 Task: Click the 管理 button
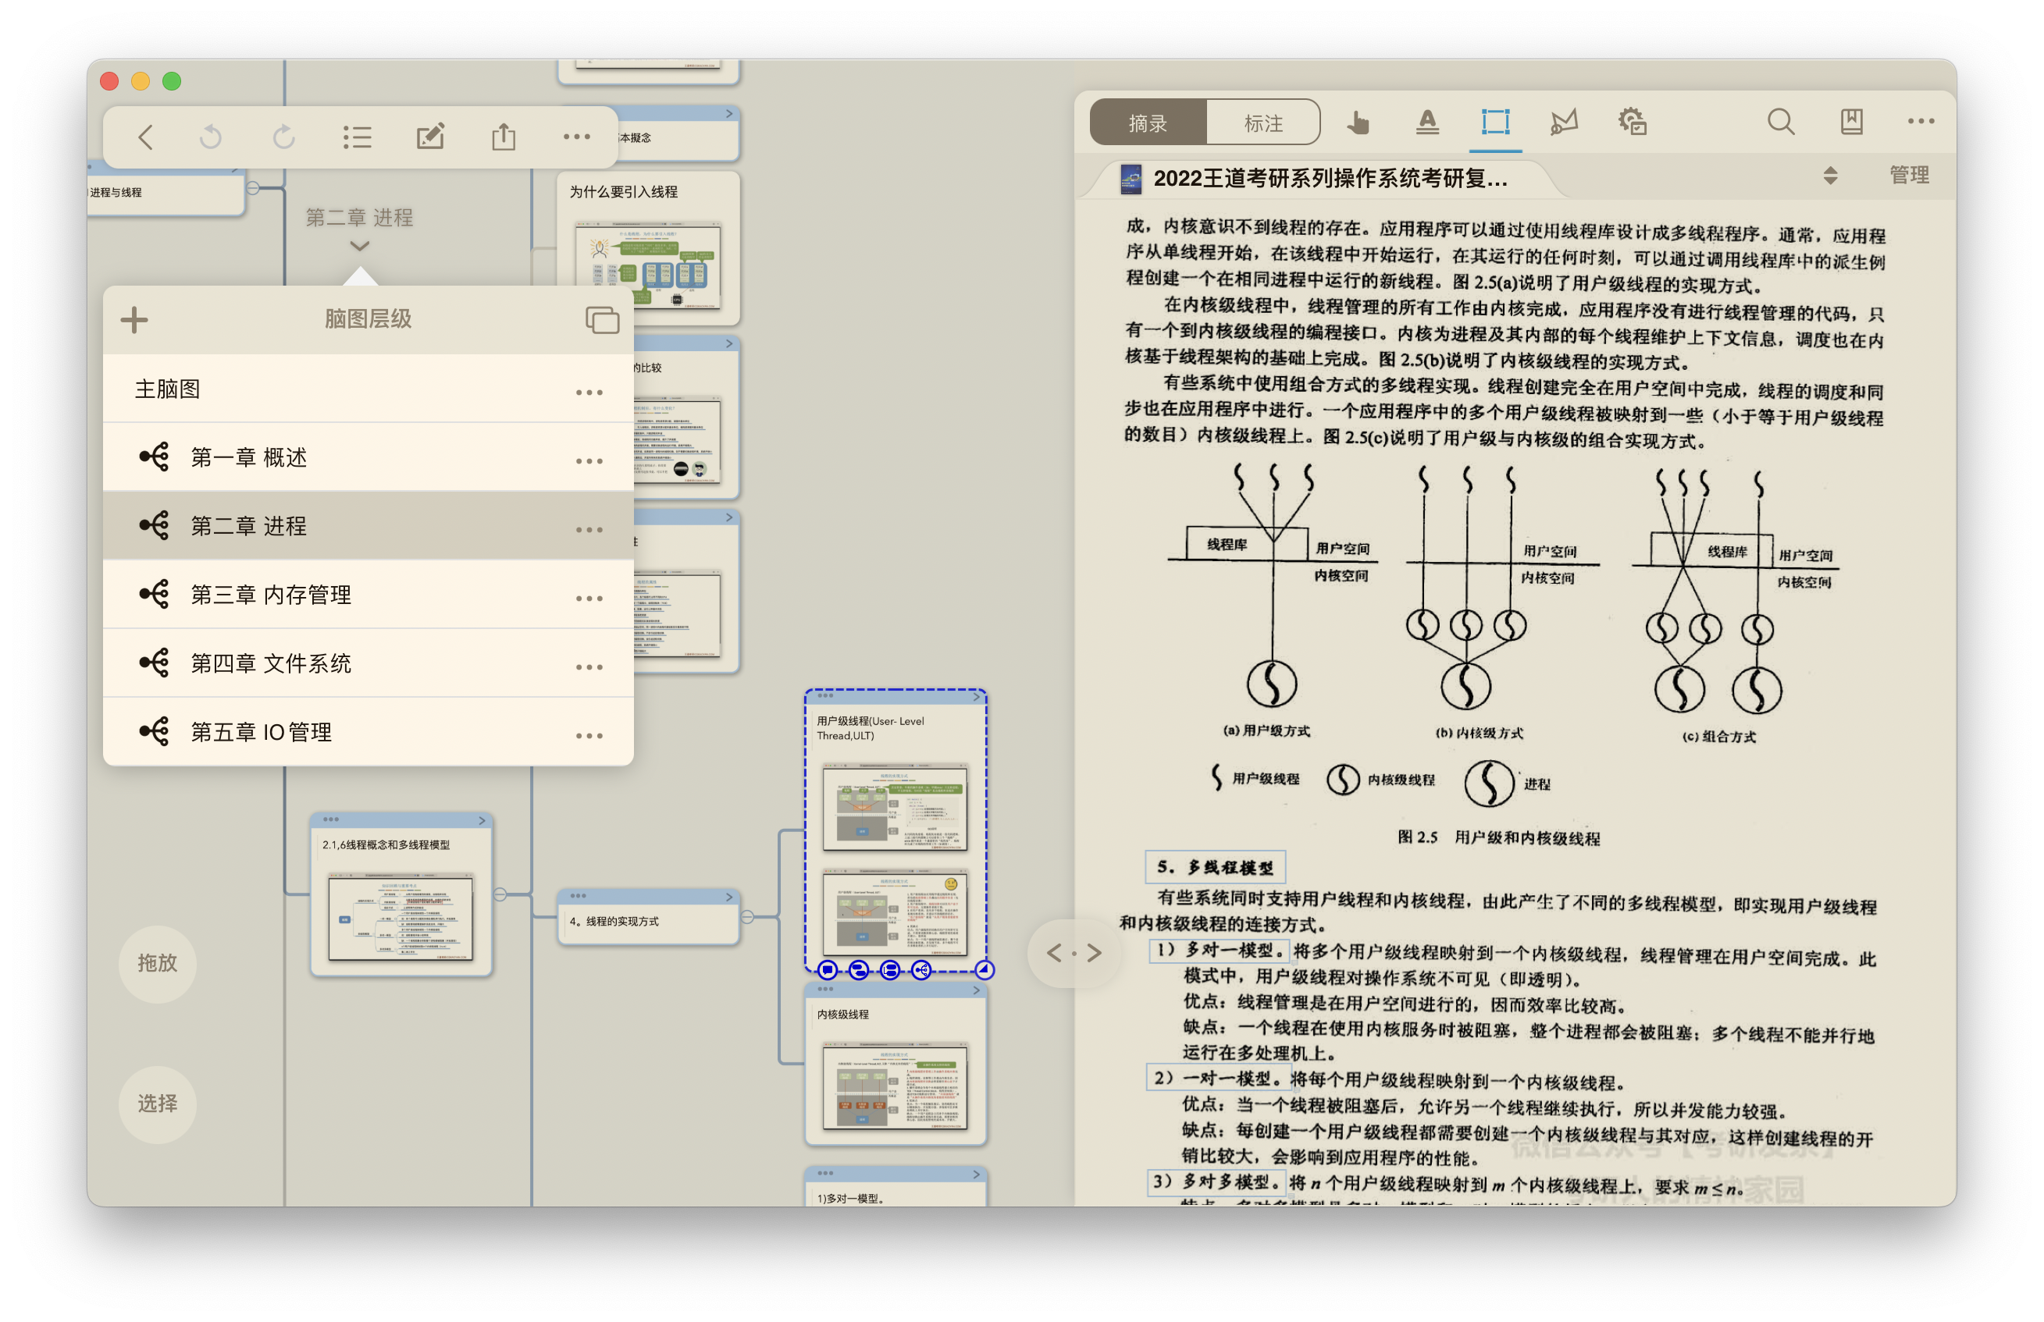click(x=1908, y=175)
